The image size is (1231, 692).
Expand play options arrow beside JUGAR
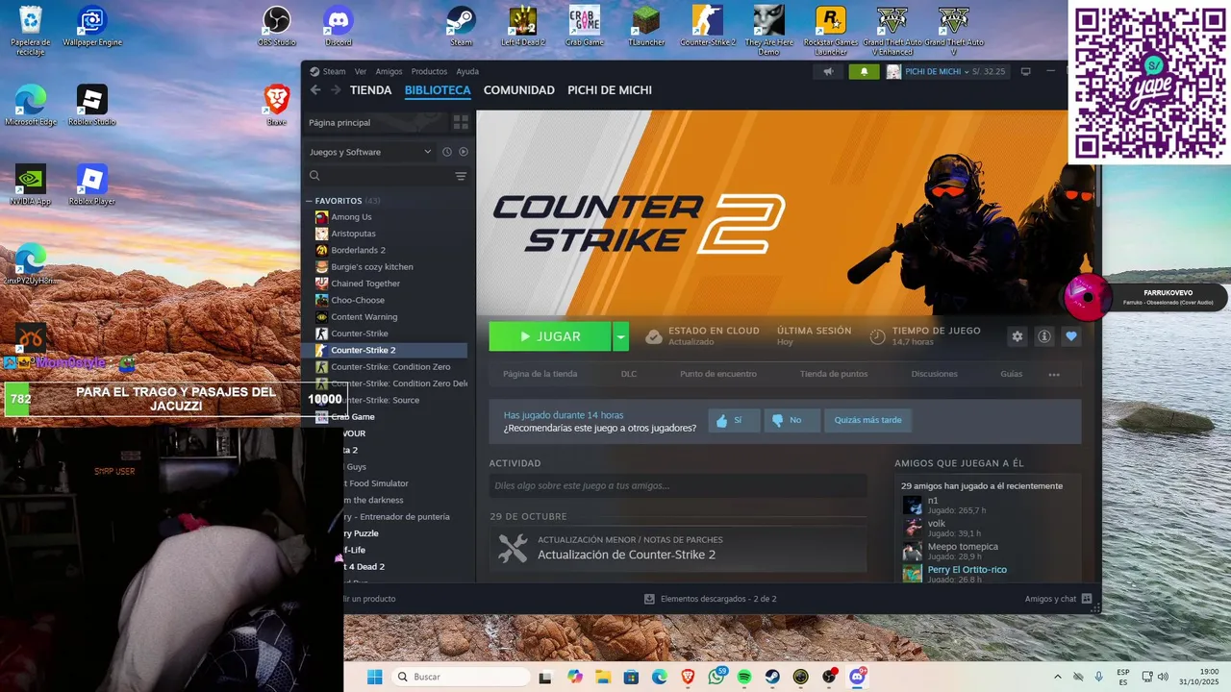[621, 336]
